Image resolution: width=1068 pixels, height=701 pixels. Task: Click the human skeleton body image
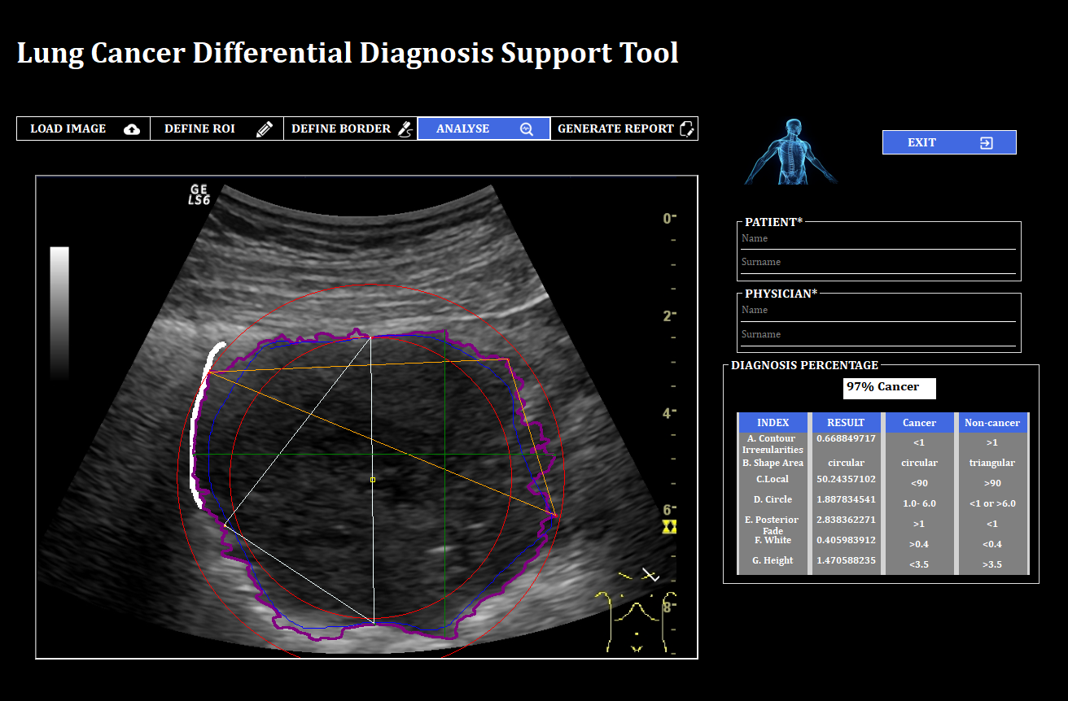(790, 152)
